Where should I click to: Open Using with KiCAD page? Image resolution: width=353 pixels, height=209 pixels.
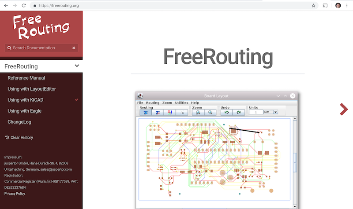(26, 100)
